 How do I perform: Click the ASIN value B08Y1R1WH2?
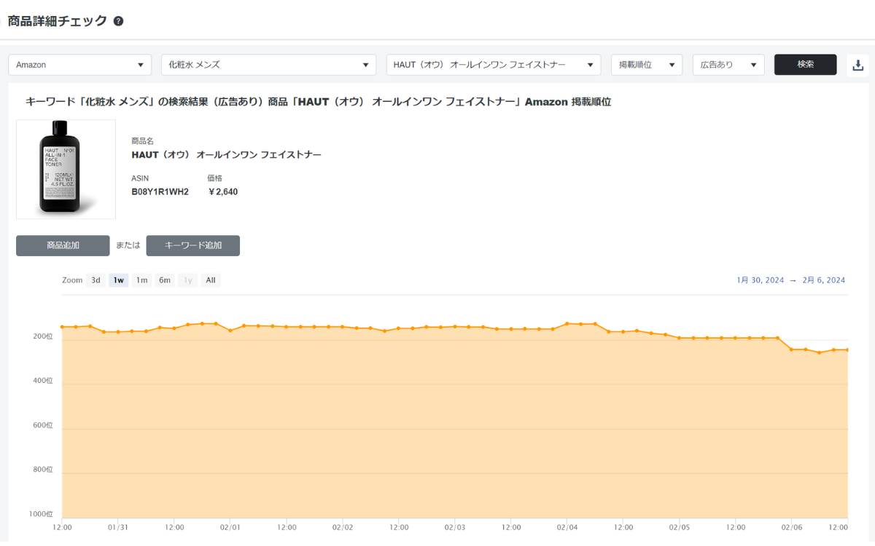[x=160, y=192]
